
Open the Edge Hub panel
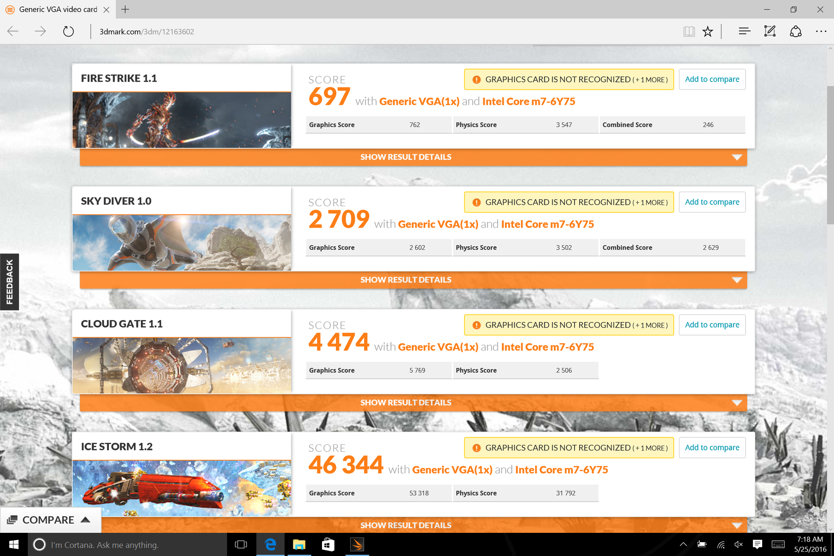tap(745, 32)
